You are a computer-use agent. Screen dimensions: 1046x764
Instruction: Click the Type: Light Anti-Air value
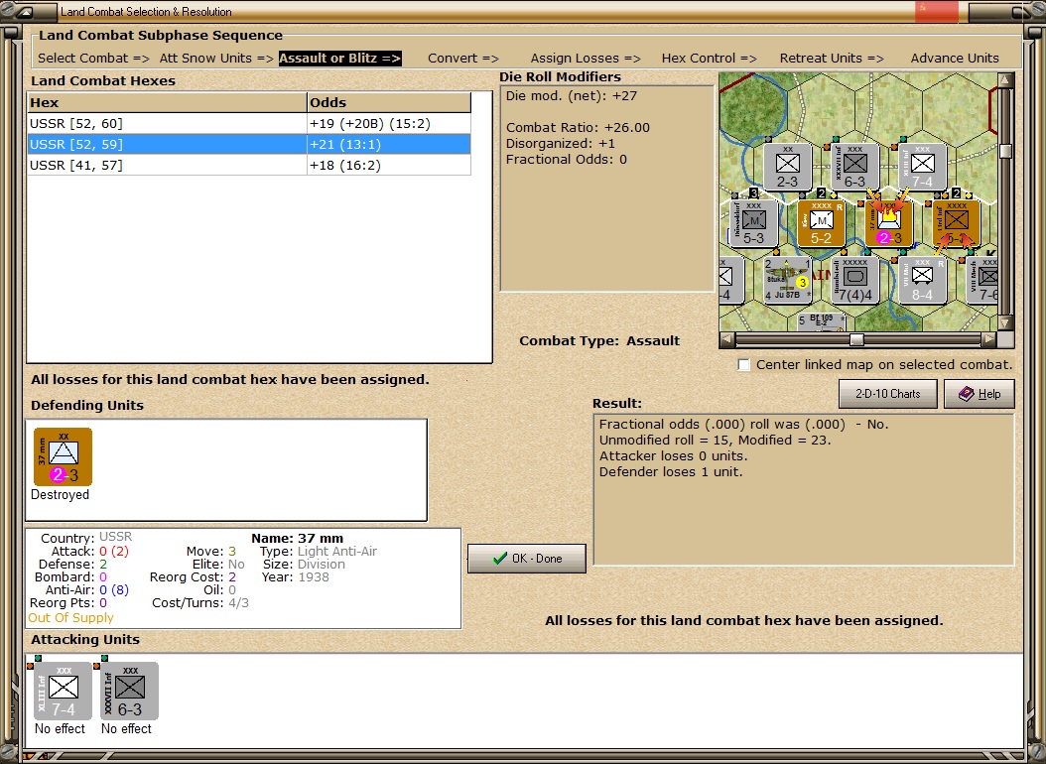pyautogui.click(x=336, y=552)
